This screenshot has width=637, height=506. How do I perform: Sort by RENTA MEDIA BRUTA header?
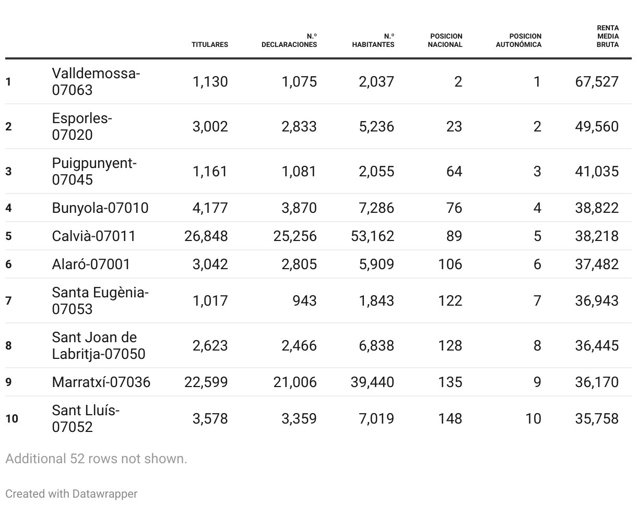pyautogui.click(x=608, y=36)
